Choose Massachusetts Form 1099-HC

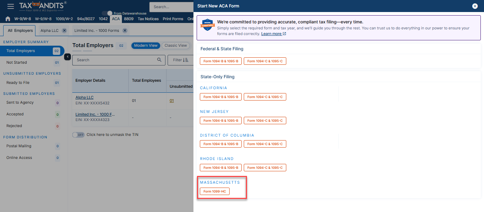click(215, 191)
